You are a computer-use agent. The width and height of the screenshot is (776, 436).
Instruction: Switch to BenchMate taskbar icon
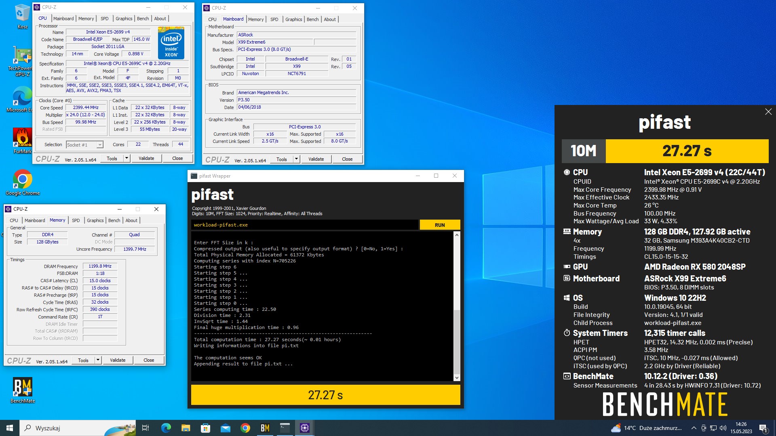(x=265, y=428)
